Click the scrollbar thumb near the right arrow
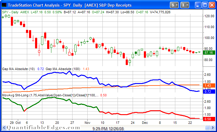Viewport: 217px width, 132px height. 207,127
